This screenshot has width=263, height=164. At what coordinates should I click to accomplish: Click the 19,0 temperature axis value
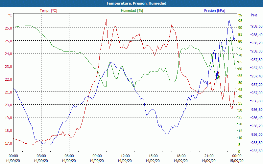tap(9, 118)
